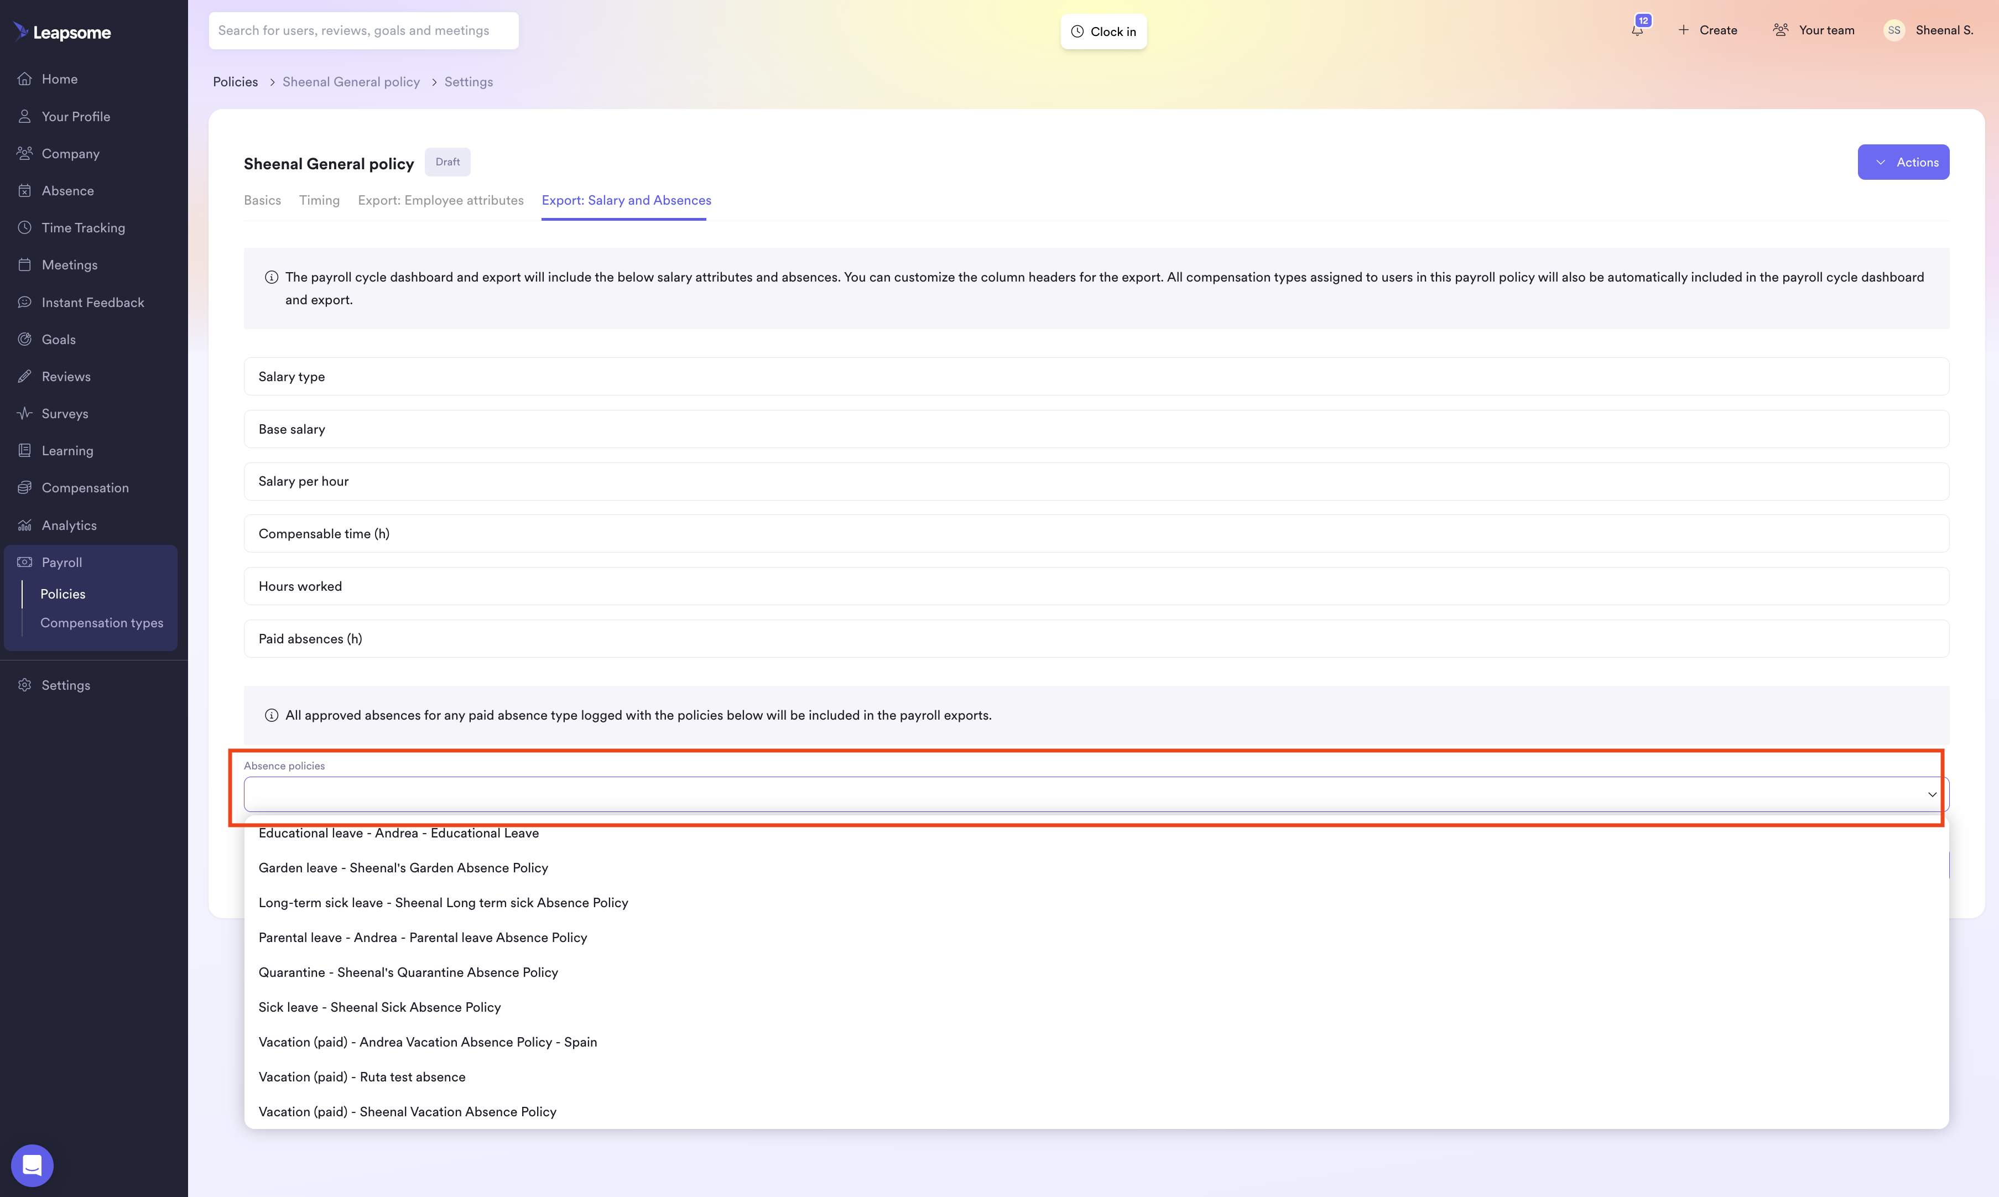Select Educational leave - Andrea option
Image resolution: width=1999 pixels, height=1197 pixels.
coord(1097,833)
